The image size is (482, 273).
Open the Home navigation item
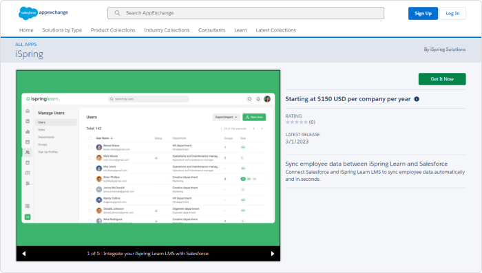coord(26,30)
